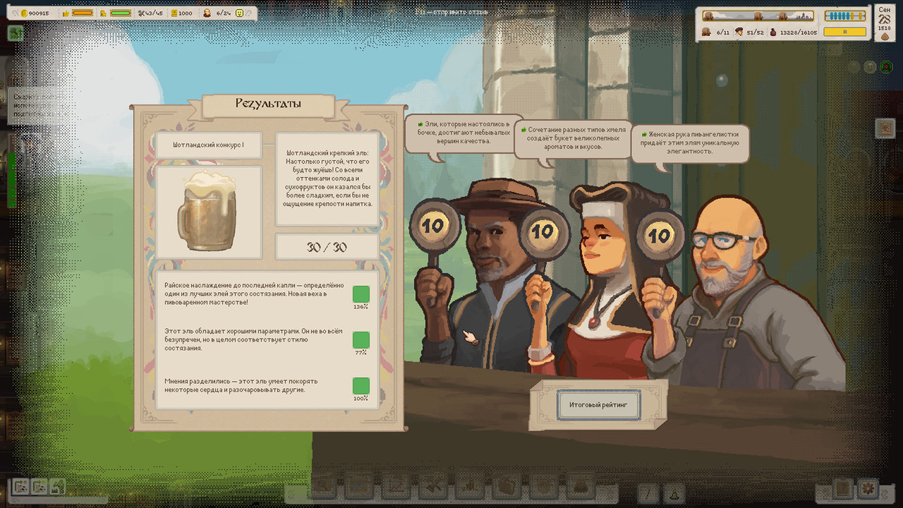Click the green square rated 77%
Image resolution: width=903 pixels, height=508 pixels.
pos(360,340)
